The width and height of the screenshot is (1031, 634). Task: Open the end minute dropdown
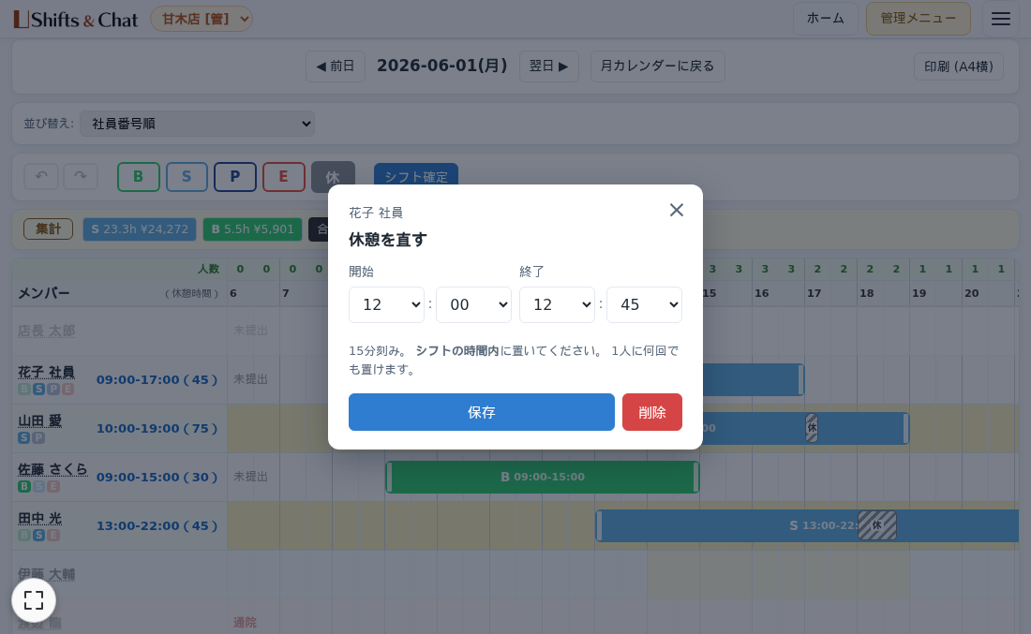point(644,305)
